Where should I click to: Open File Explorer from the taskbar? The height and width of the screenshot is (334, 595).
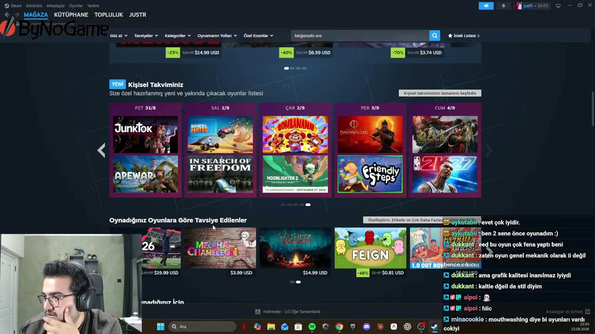pyautogui.click(x=271, y=327)
